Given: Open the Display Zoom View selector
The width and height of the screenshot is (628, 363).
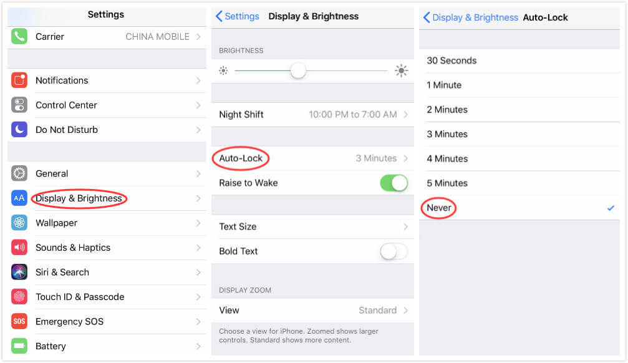Looking at the screenshot, I should point(312,310).
